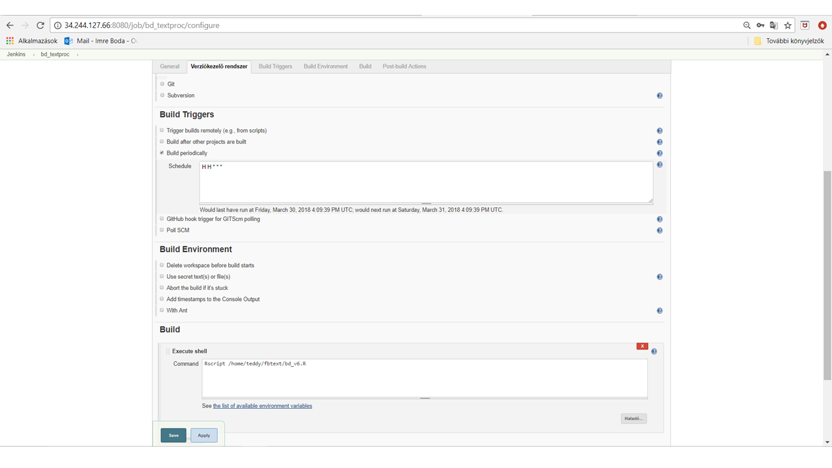Open the list of available environment variables
The image size is (832, 468).
(x=263, y=406)
